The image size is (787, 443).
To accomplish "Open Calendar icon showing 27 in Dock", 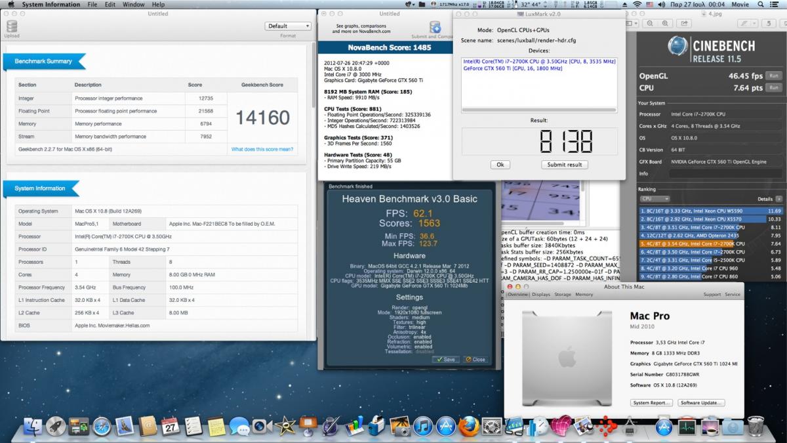I will tap(171, 427).
